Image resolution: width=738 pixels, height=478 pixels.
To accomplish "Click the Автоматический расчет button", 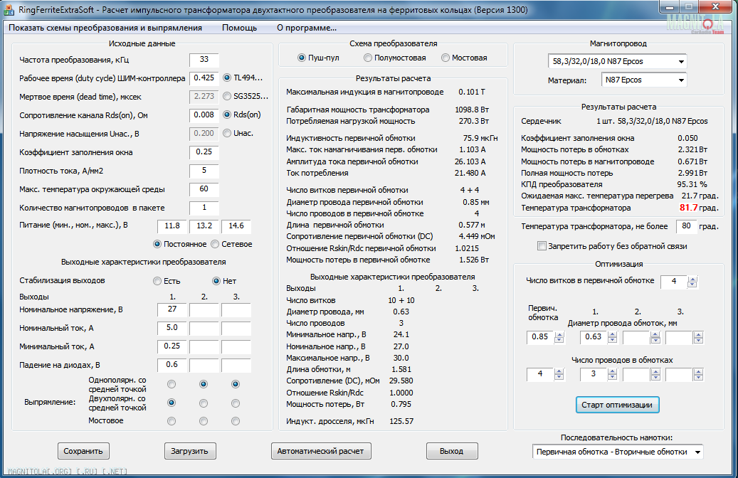I will [x=320, y=451].
